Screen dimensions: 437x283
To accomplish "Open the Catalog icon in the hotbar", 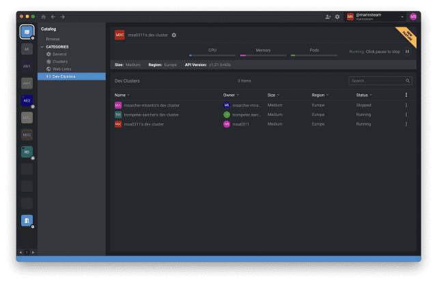I will tap(26, 31).
